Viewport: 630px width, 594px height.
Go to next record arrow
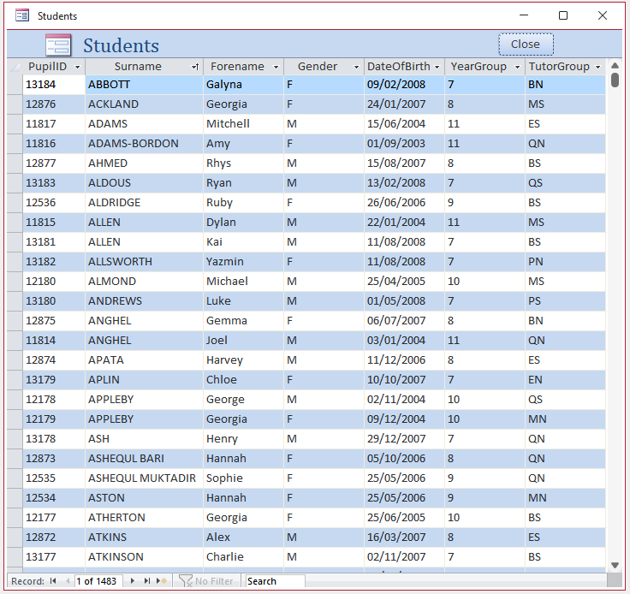pos(132,581)
